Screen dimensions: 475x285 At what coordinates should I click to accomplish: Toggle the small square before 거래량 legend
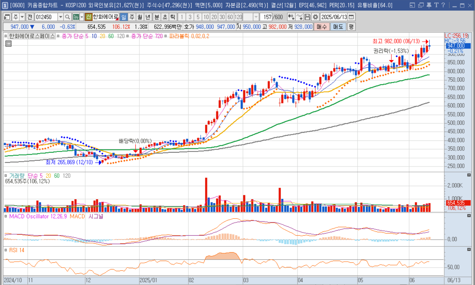[x=6, y=176]
